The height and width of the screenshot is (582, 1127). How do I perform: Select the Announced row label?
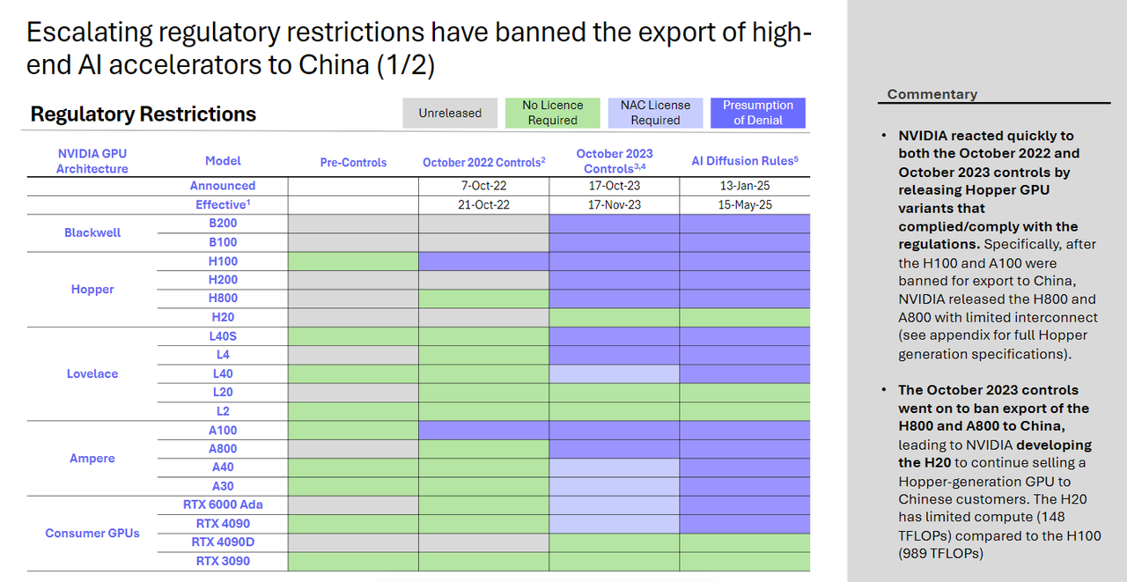(x=223, y=186)
